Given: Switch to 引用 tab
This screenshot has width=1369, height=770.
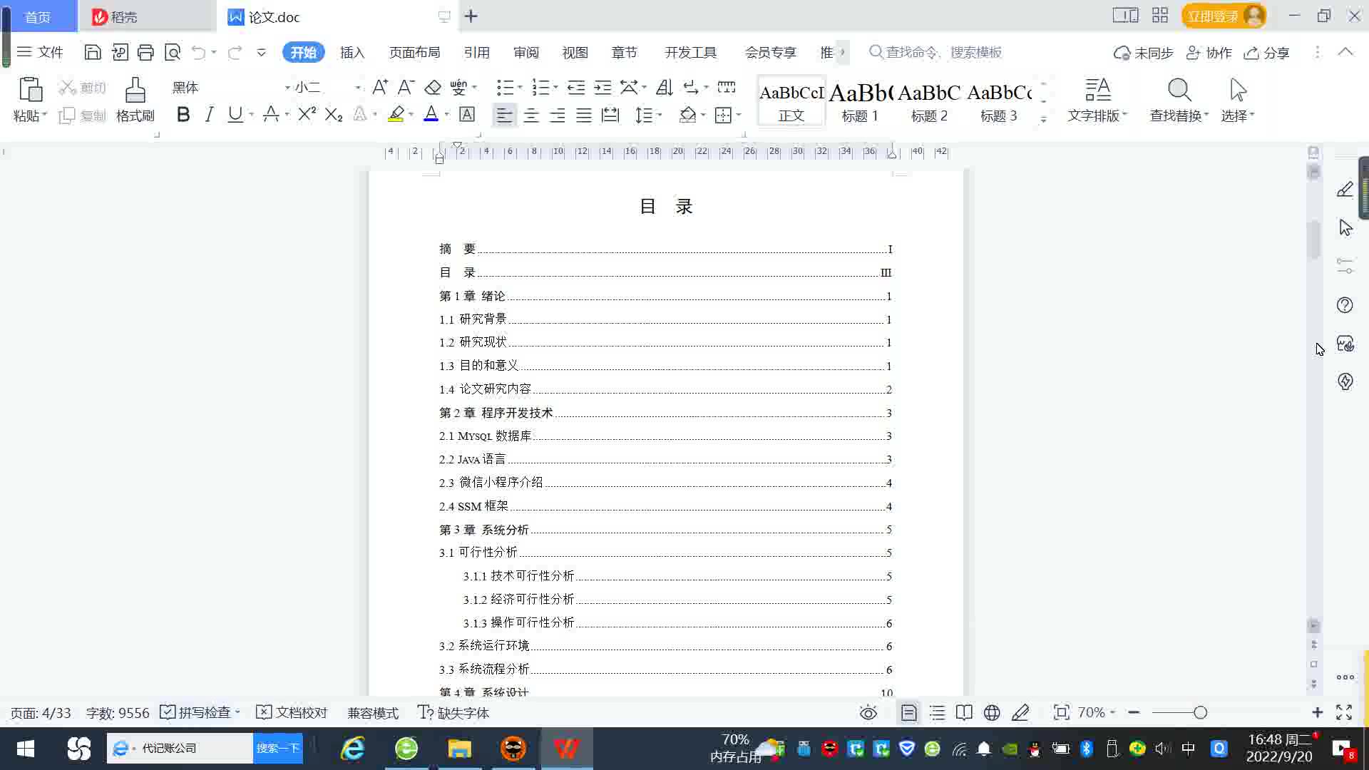Looking at the screenshot, I should (477, 52).
